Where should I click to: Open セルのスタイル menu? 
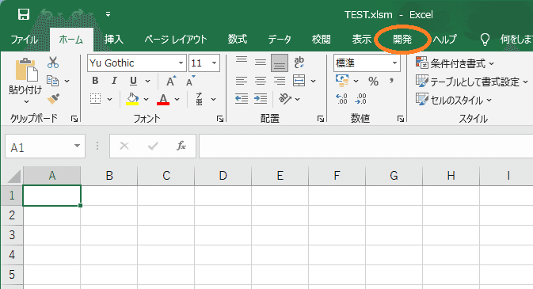pyautogui.click(x=454, y=100)
